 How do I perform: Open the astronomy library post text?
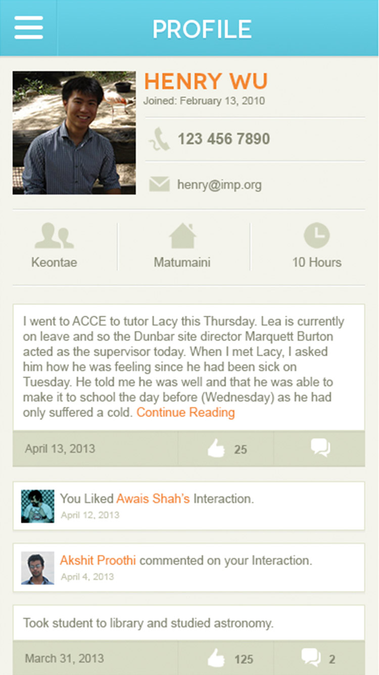point(148,623)
